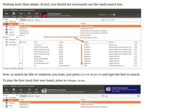Click the End Of The Line notification popup
This screenshot has width=192, height=108.
(x=122, y=89)
